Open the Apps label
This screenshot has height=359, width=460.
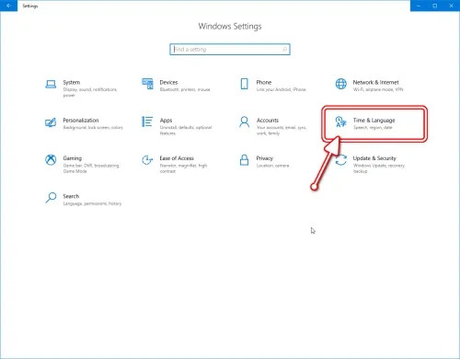pos(166,121)
